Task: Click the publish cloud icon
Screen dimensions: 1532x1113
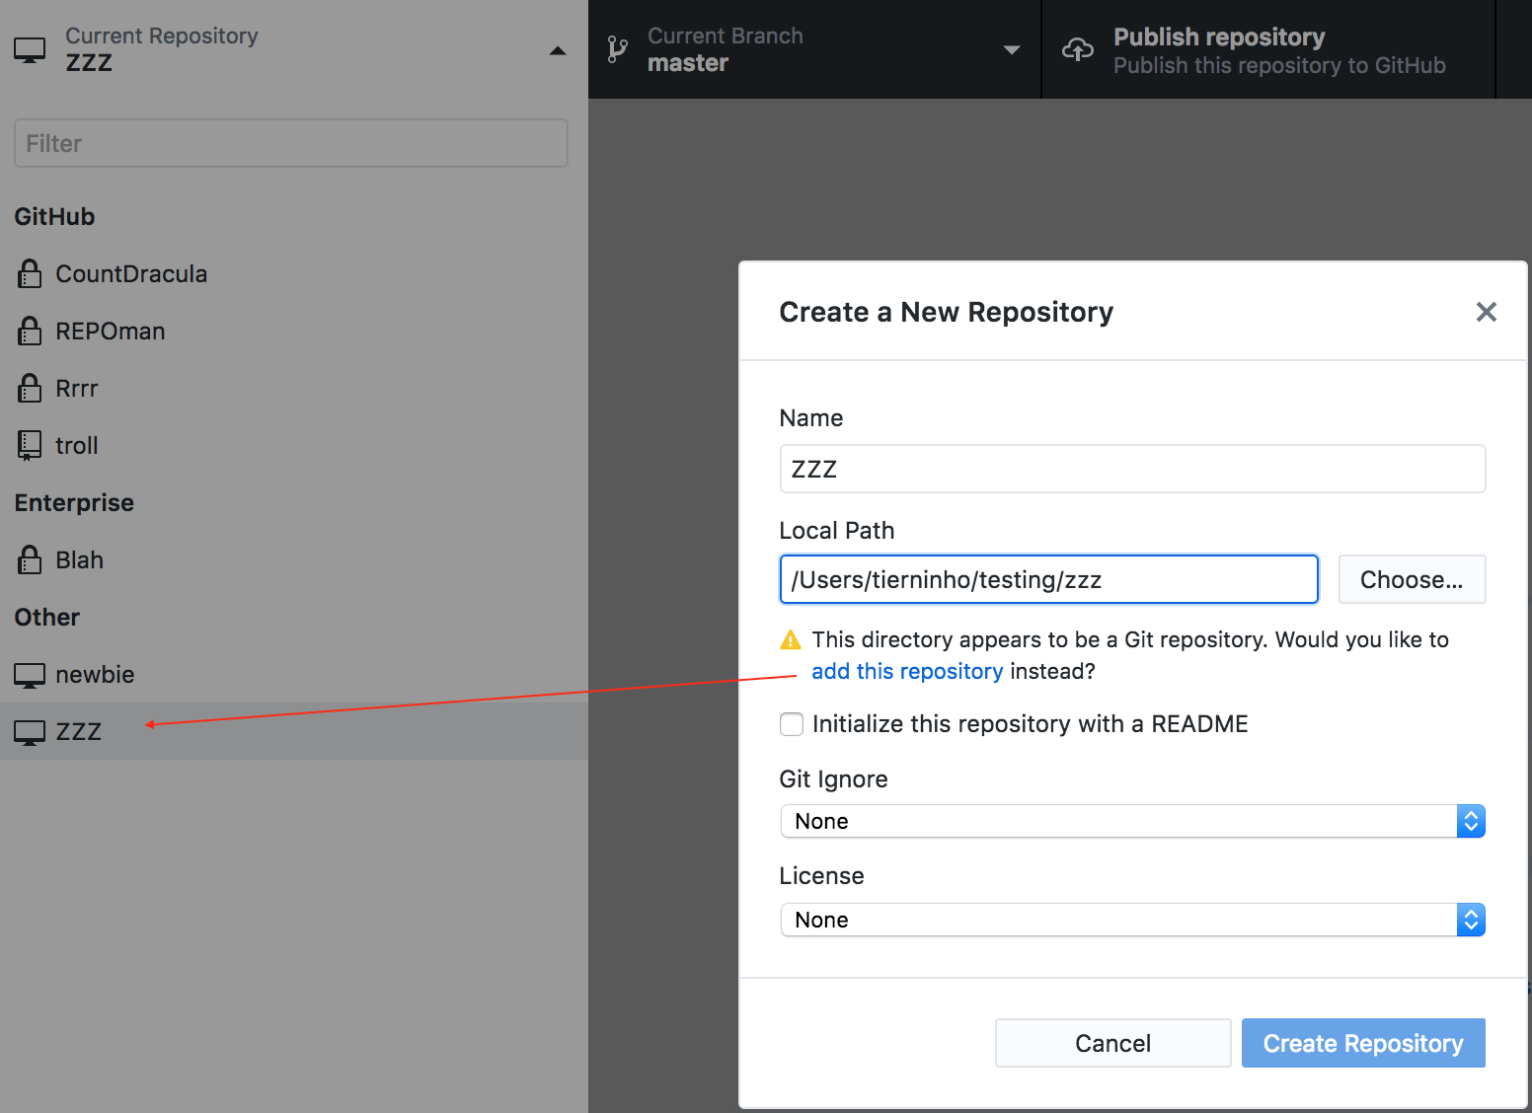Action: [1078, 48]
